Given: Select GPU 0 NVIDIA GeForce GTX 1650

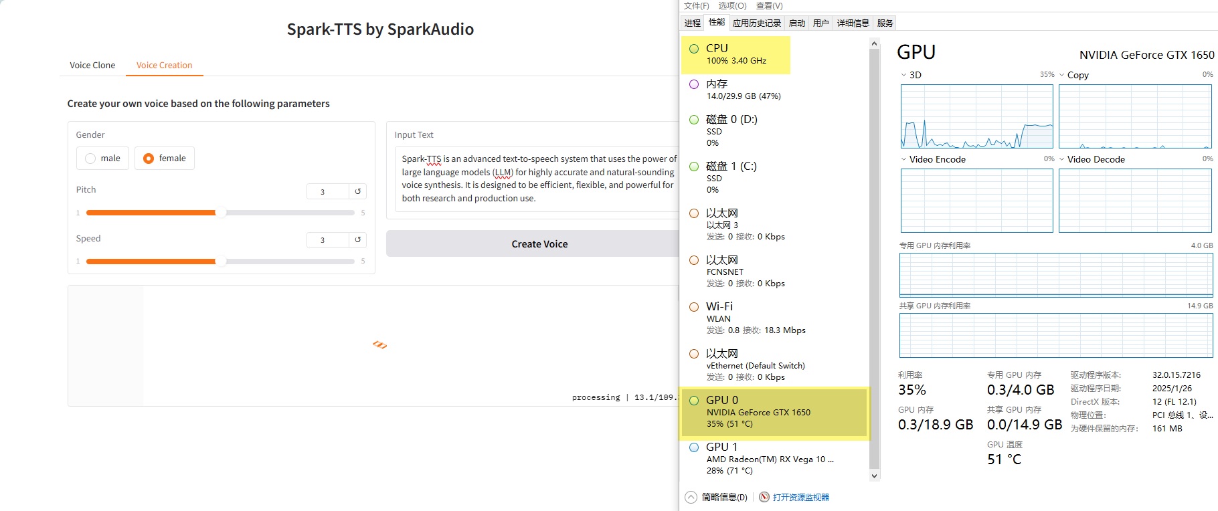Looking at the screenshot, I should click(774, 412).
